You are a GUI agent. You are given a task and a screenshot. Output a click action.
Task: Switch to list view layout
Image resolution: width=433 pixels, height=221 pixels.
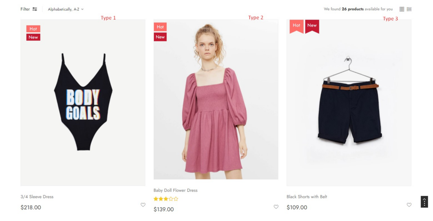click(x=409, y=9)
